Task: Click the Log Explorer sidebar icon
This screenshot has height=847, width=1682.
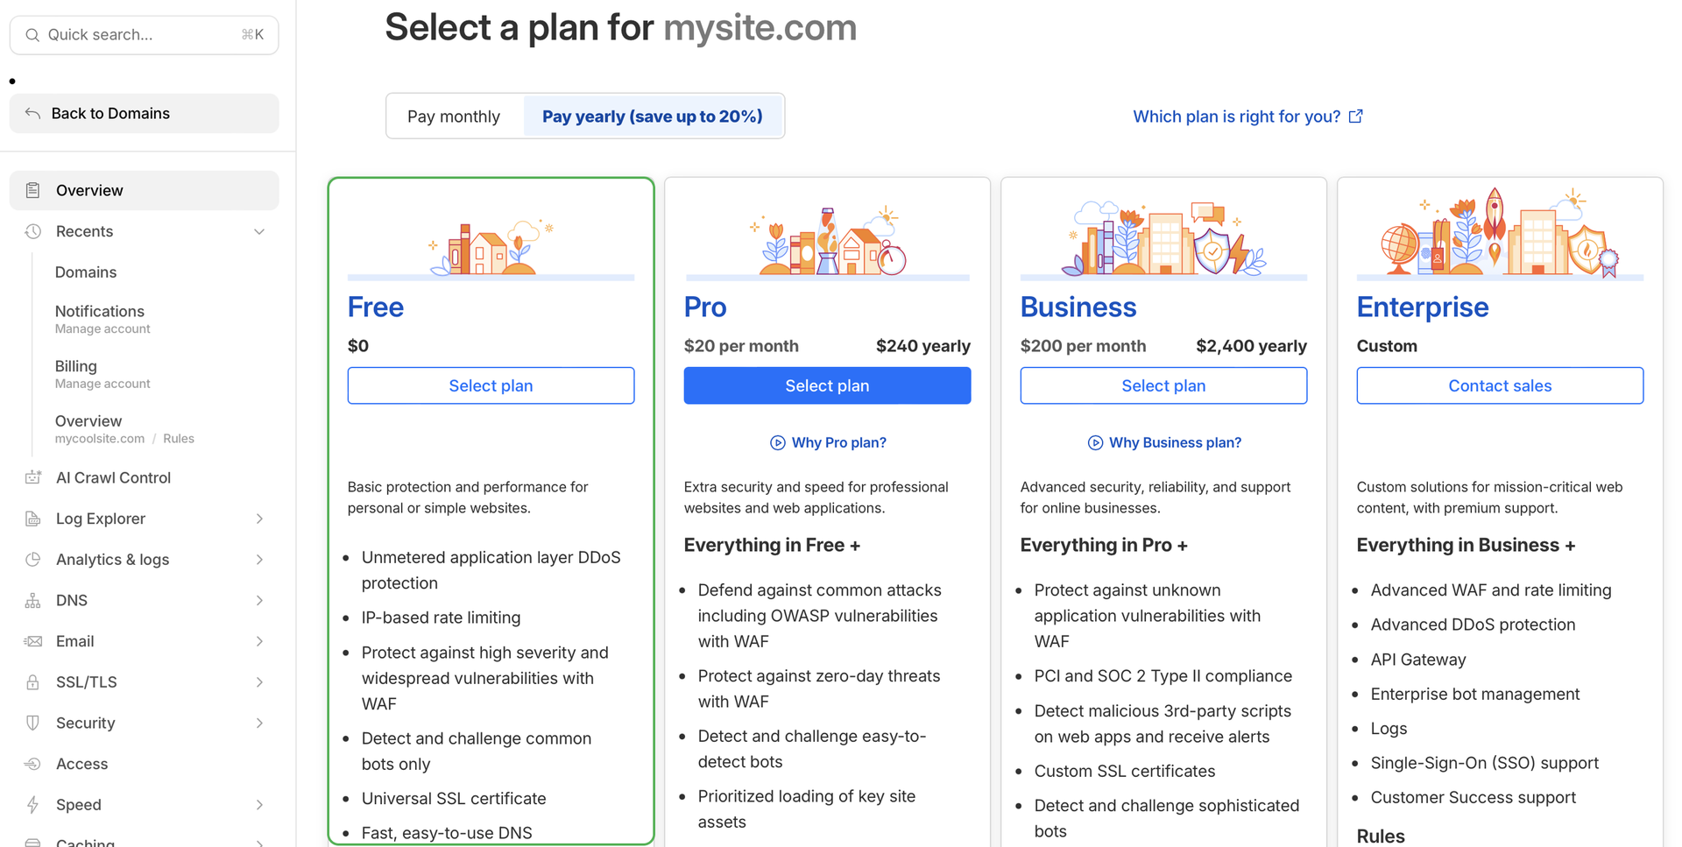Action: [x=33, y=519]
